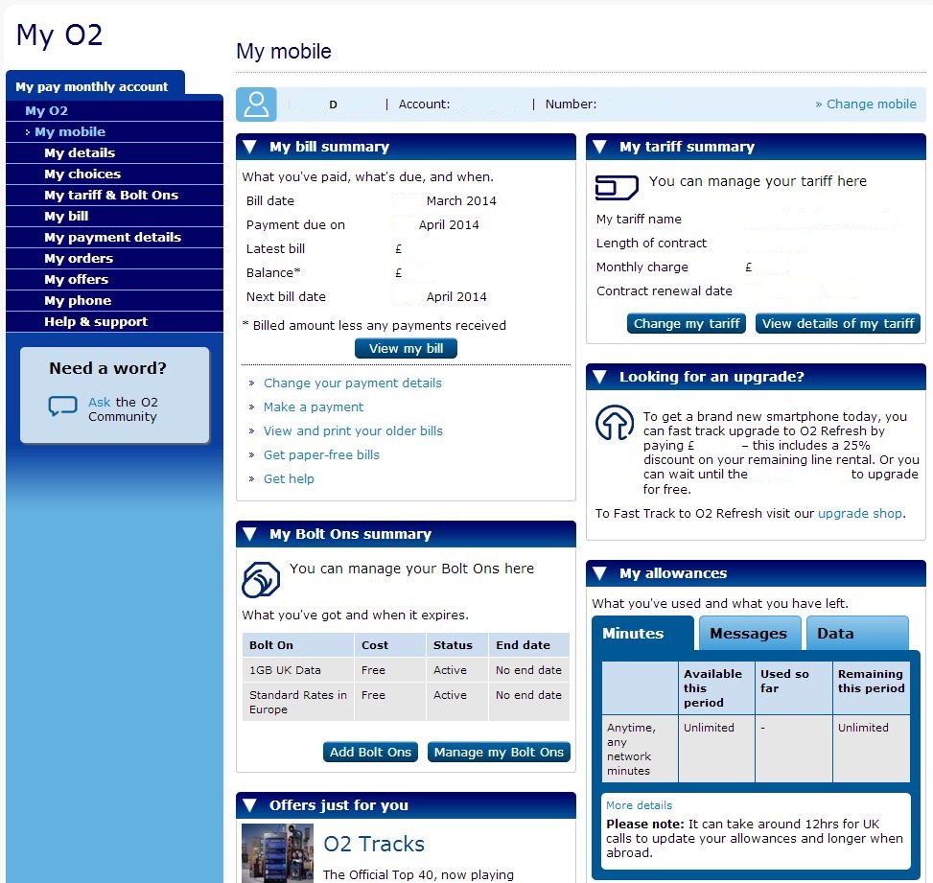Open the Get paper-free bills link
This screenshot has width=933, height=883.
coord(321,455)
